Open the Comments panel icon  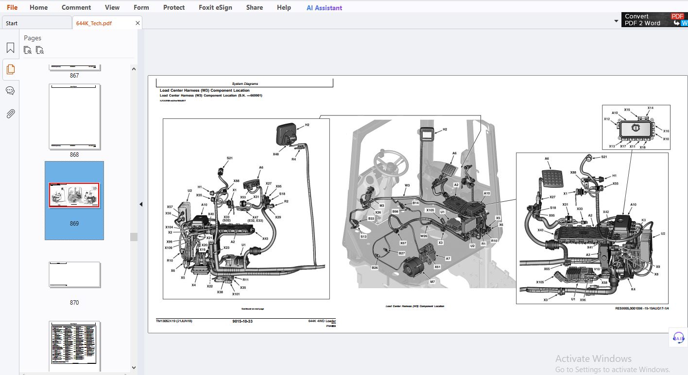click(x=10, y=91)
